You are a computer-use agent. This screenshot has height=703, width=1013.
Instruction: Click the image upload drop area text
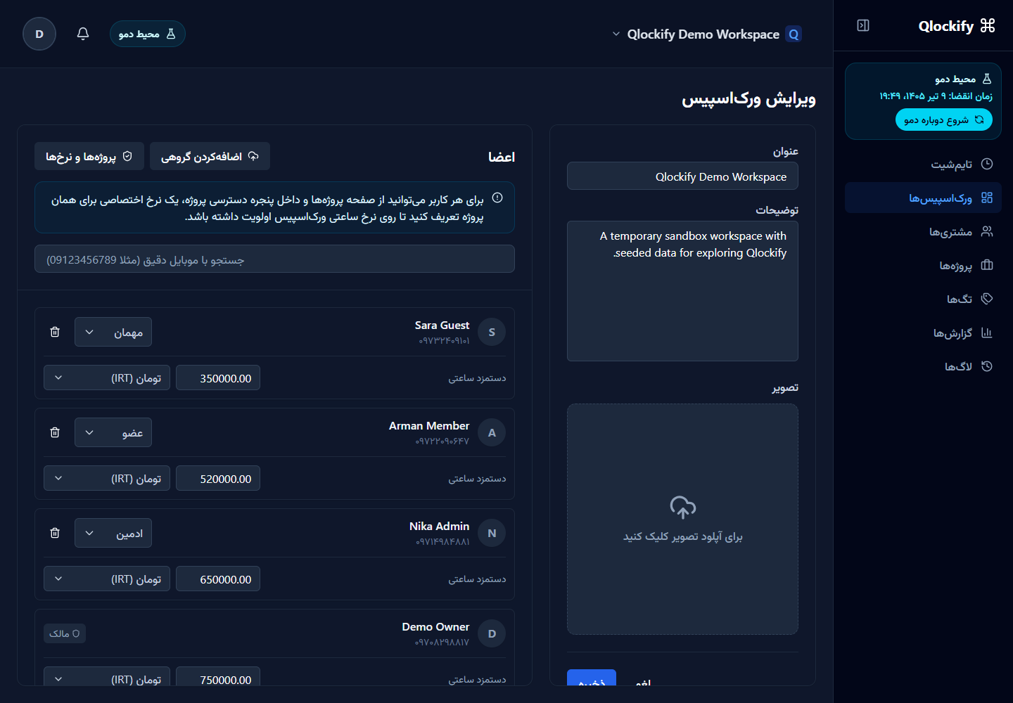pos(682,536)
